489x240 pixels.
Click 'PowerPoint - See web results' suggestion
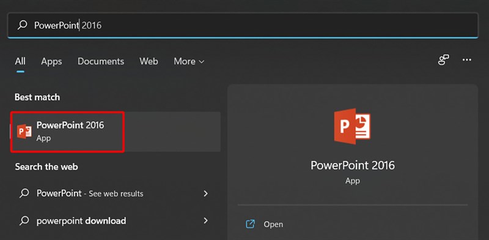90,193
